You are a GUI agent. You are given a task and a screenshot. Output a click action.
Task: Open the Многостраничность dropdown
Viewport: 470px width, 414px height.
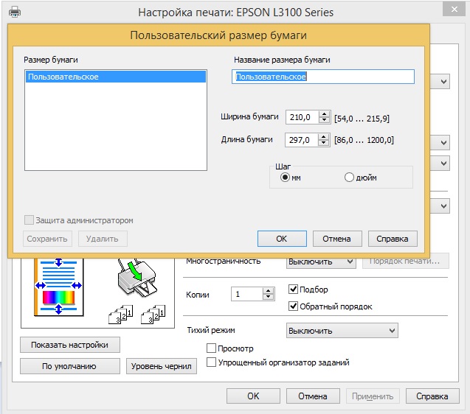pos(321,262)
